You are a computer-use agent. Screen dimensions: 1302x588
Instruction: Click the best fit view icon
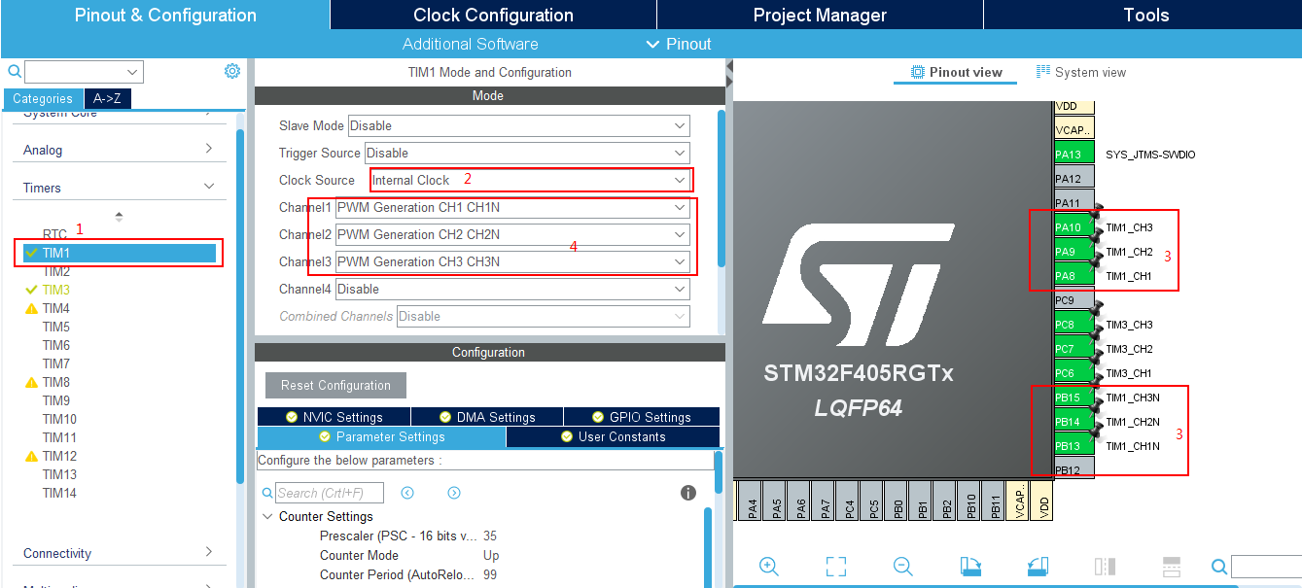click(x=835, y=566)
